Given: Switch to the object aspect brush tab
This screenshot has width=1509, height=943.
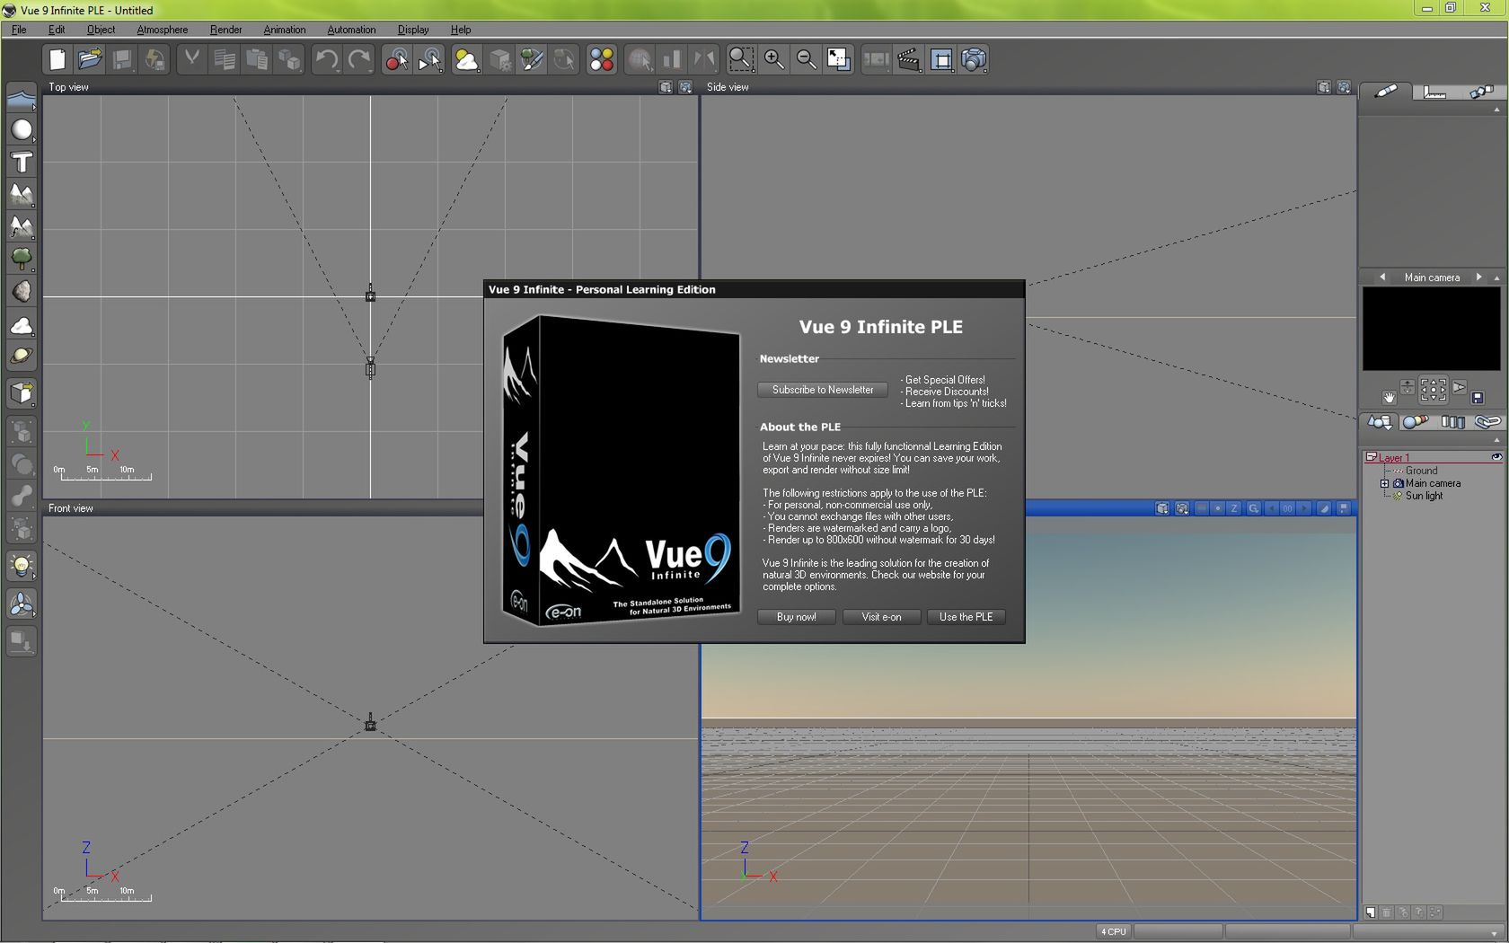Looking at the screenshot, I should coord(1386,92).
